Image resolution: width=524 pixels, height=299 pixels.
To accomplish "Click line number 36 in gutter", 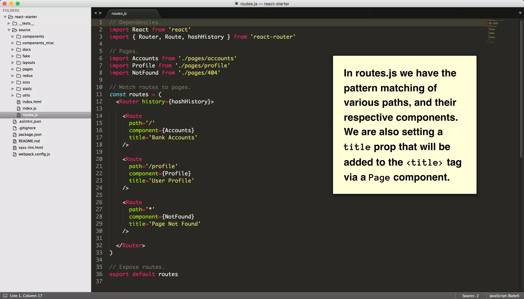I will [99, 274].
